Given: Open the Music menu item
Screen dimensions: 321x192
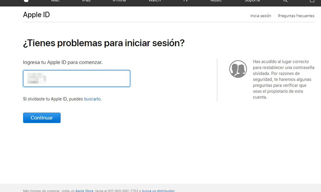Looking at the screenshot, I should tap(216, 1).
